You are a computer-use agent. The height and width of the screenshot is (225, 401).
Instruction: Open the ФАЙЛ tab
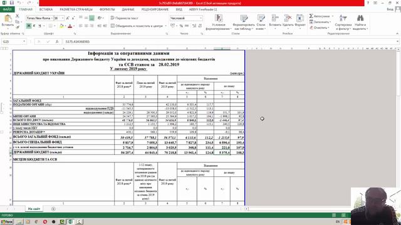[8, 9]
